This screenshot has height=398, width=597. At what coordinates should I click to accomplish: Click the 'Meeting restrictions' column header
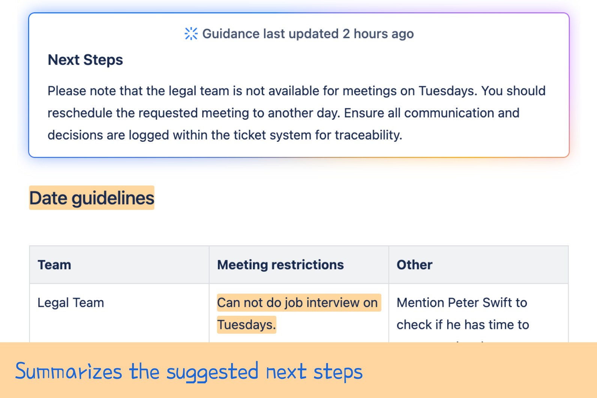click(x=280, y=265)
